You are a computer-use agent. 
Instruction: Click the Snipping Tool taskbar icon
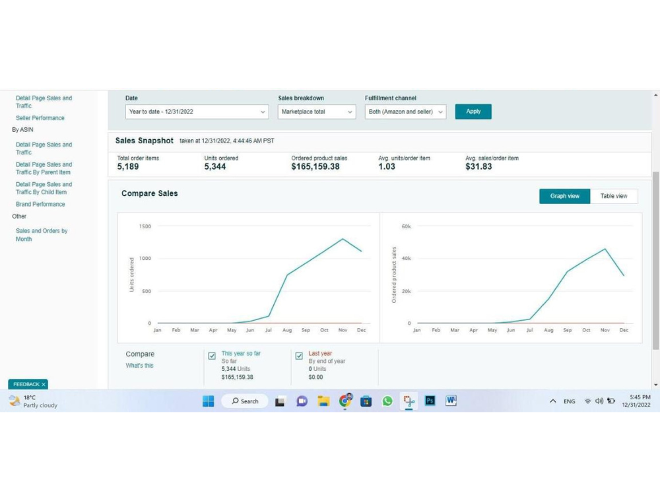(409, 401)
